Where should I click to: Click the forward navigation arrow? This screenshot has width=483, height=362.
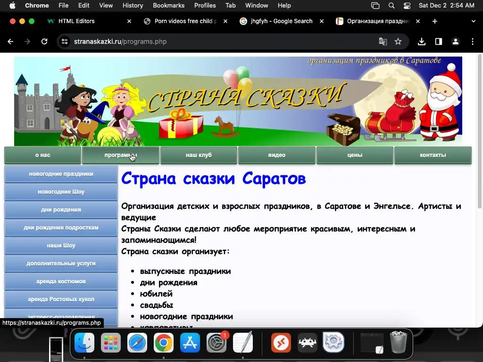pos(27,41)
